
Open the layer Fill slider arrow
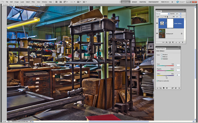180,17
